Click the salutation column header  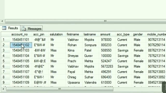pyautogui.click(x=57, y=34)
